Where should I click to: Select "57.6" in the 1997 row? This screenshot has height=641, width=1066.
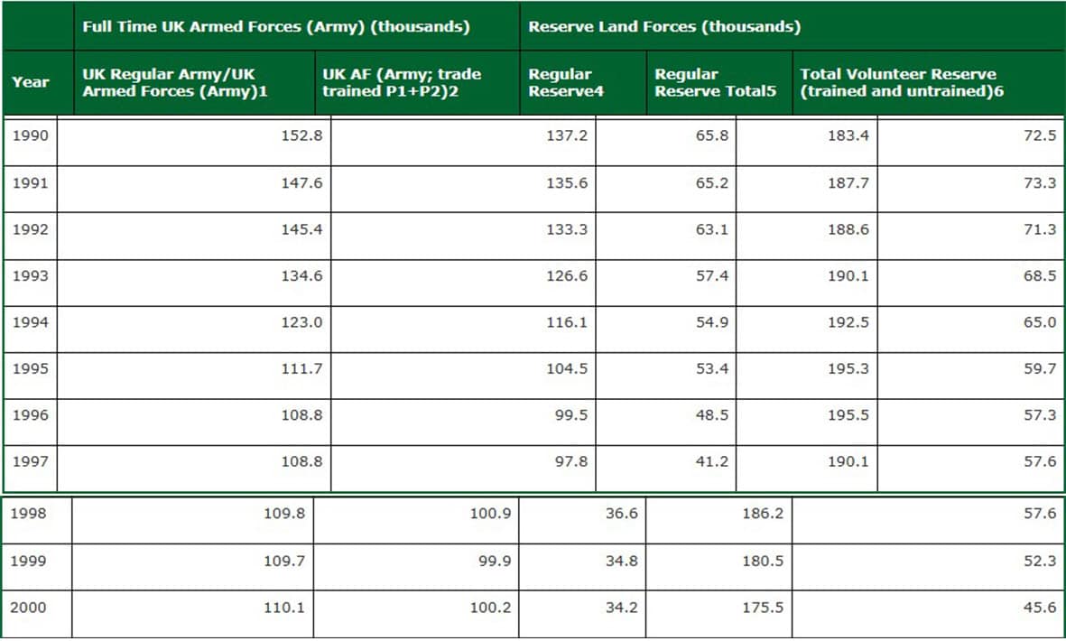coord(1040,460)
